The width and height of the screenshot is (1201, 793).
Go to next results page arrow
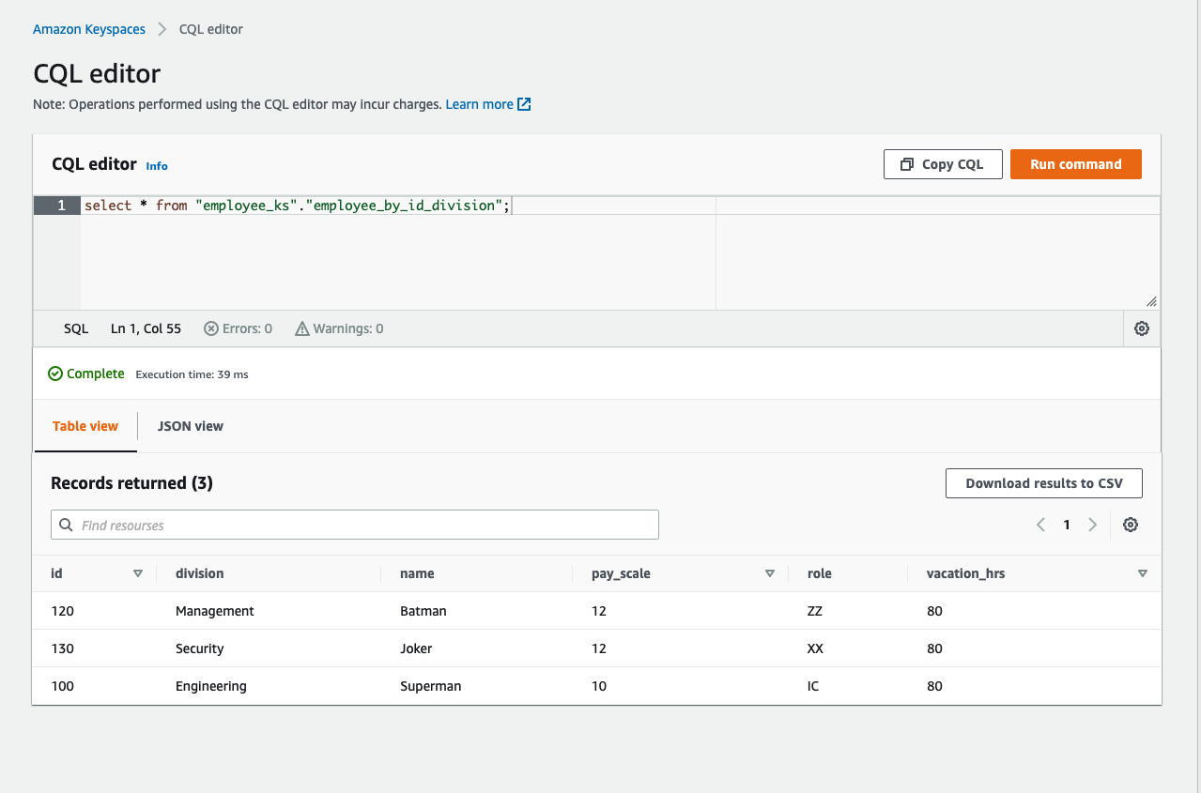tap(1092, 525)
